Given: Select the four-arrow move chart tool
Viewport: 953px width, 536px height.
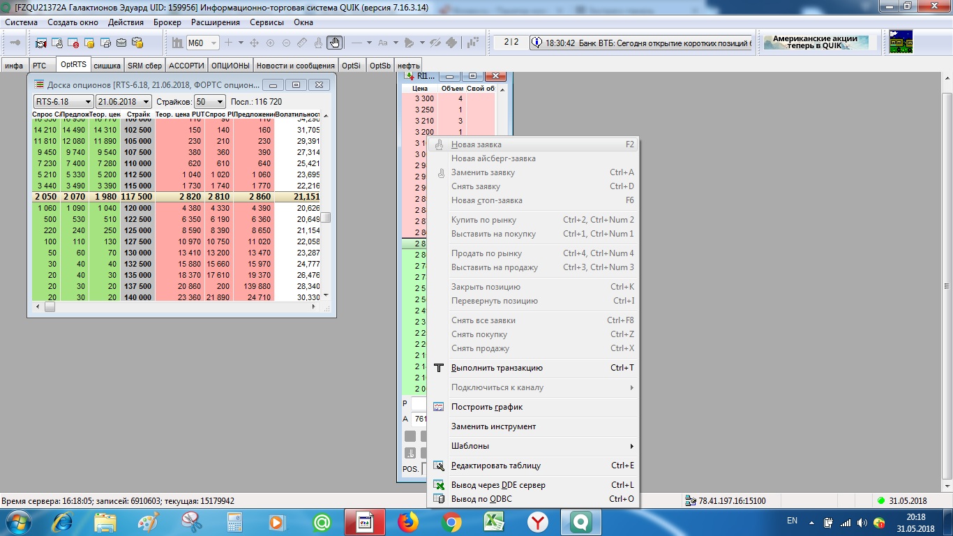Looking at the screenshot, I should click(x=254, y=43).
